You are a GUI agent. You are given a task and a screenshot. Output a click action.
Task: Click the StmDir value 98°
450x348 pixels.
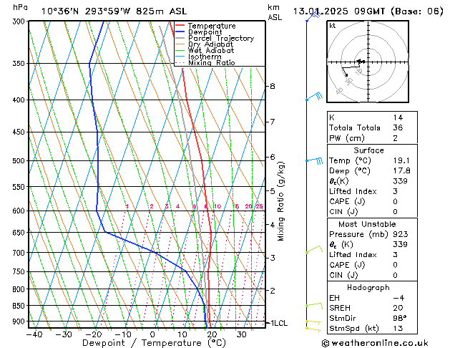[x=399, y=318]
